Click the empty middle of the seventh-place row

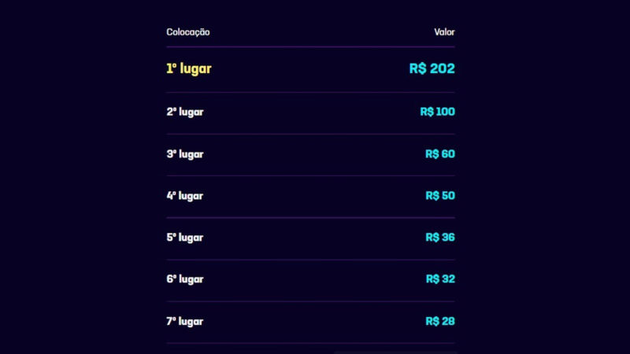pyautogui.click(x=310, y=322)
